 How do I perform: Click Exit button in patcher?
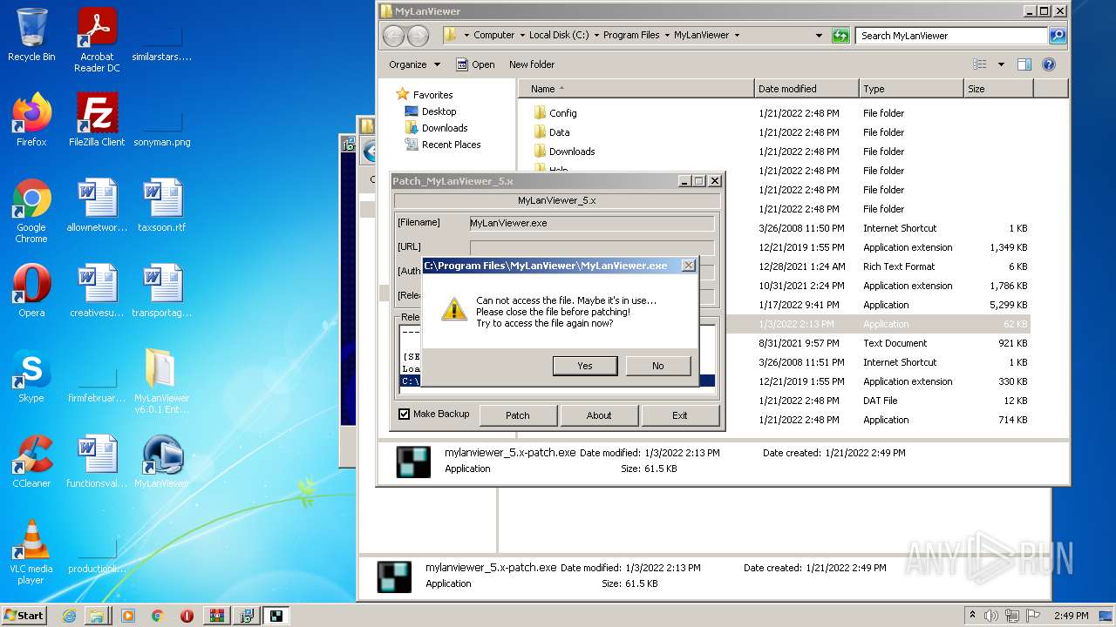pyautogui.click(x=680, y=415)
